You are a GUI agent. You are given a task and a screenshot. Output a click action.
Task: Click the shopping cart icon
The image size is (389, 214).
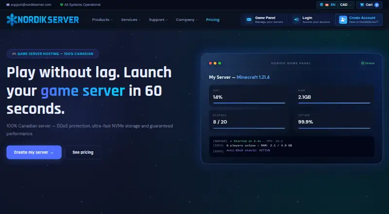tap(362, 5)
